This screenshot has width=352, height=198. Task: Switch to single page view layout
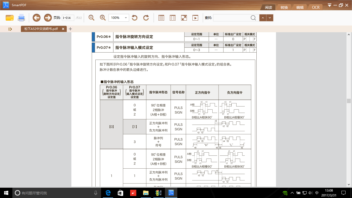[161, 18]
